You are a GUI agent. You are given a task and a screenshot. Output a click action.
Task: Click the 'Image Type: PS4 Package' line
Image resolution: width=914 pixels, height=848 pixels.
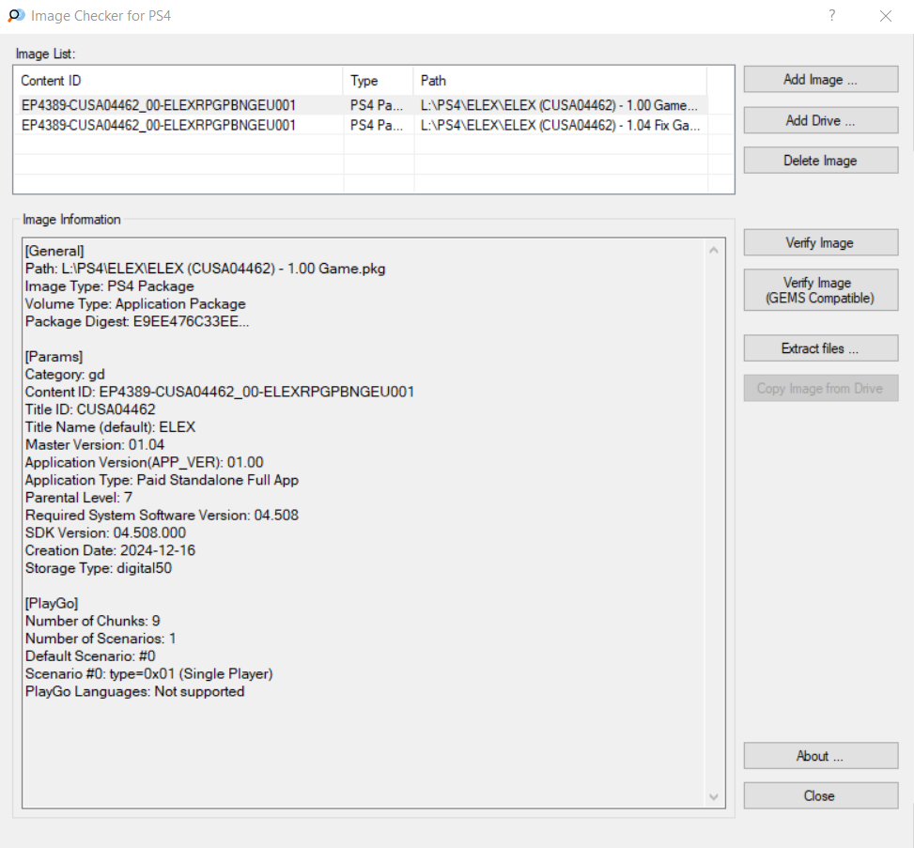[x=110, y=286]
